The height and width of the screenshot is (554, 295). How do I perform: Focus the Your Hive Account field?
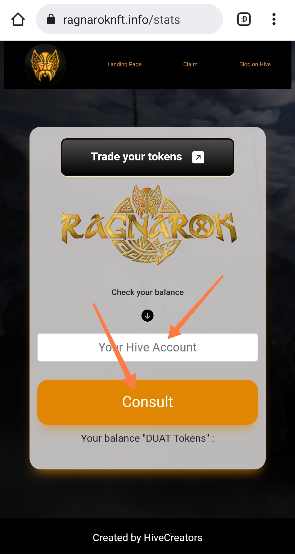(147, 347)
